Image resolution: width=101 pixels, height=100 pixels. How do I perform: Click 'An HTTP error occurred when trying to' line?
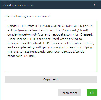point(52,39)
